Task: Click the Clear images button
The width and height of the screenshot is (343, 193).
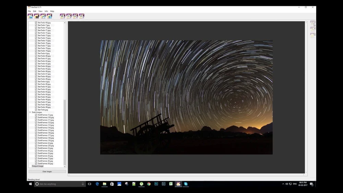Action: [x=47, y=172]
